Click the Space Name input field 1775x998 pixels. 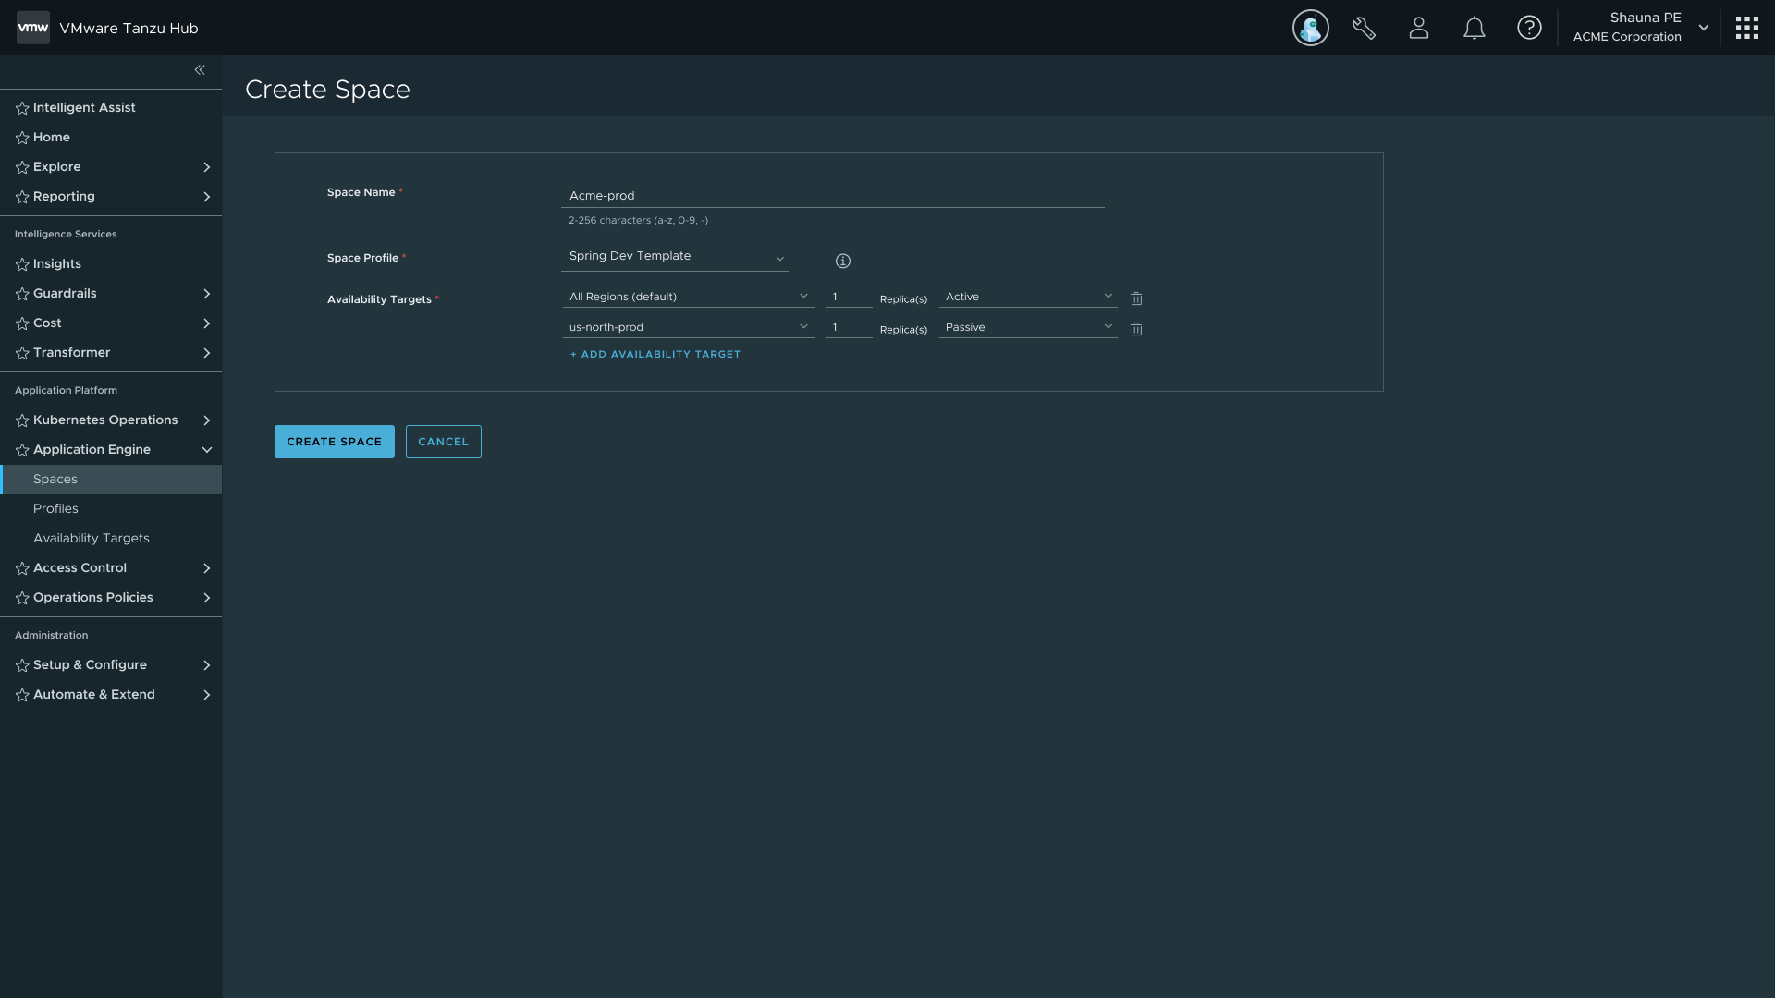pos(833,196)
